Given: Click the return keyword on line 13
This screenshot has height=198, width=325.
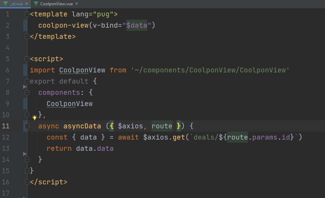Looking at the screenshot, I should (59, 148).
